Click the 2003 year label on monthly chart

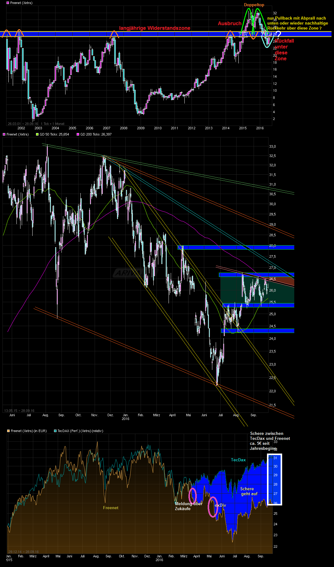coord(38,128)
